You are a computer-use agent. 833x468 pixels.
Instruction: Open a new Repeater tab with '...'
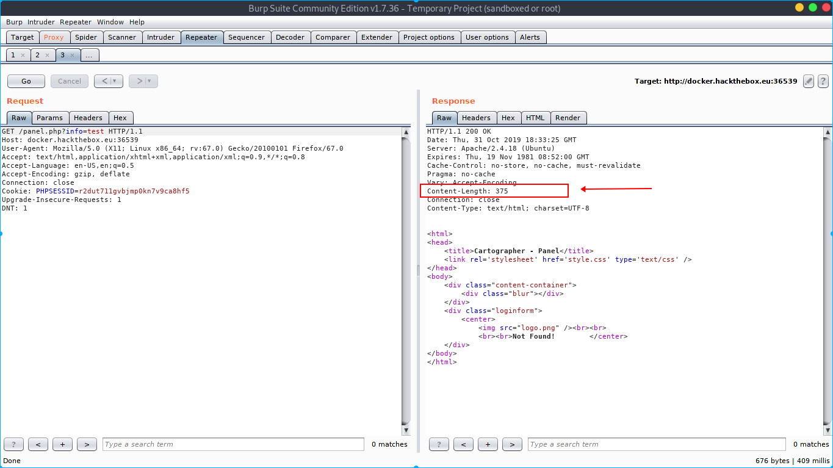pyautogui.click(x=89, y=55)
